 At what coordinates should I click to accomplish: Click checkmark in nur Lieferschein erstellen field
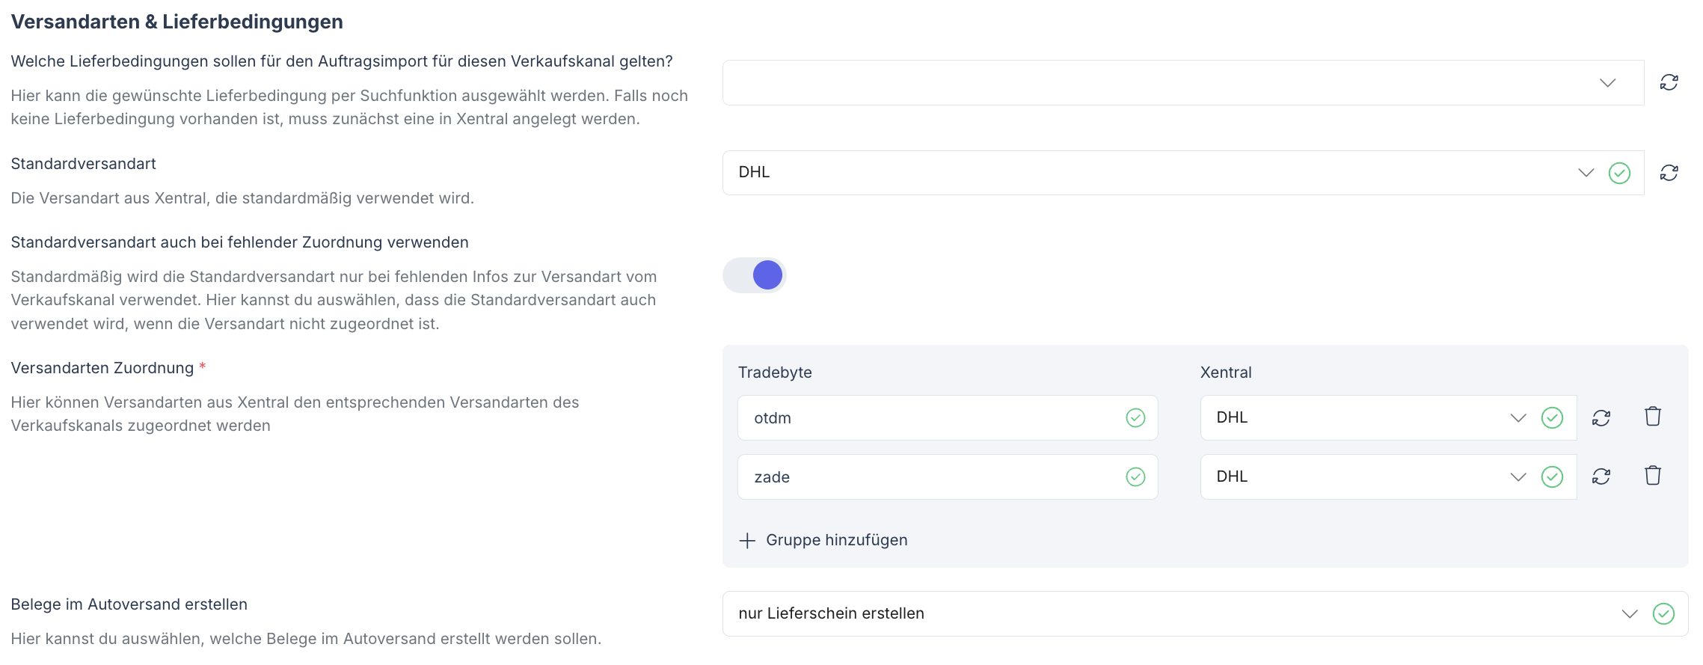1663,614
